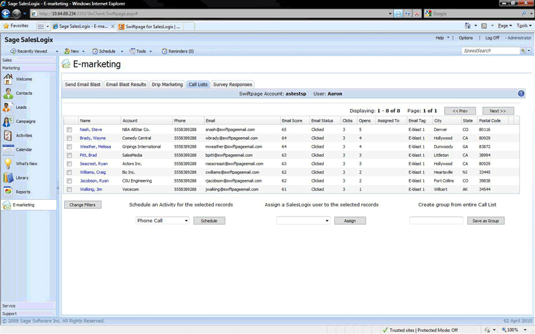Open the Leads icon in sidebar
The width and height of the screenshot is (535, 334).
8,107
